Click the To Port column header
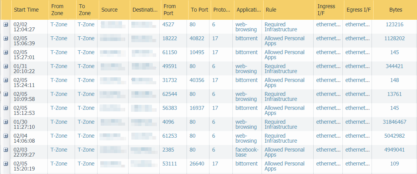The image size is (417, 174). [199, 10]
